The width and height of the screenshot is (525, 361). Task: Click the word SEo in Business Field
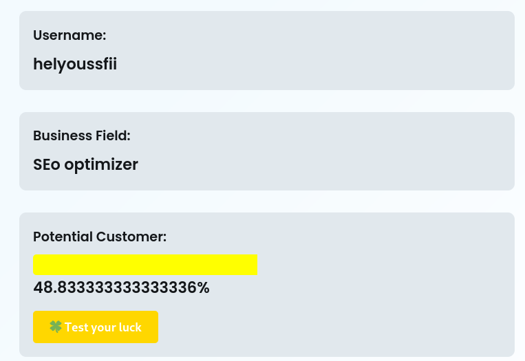pyautogui.click(x=47, y=164)
